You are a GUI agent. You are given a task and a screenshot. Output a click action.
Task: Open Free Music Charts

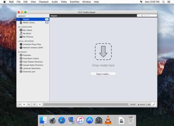33,58
